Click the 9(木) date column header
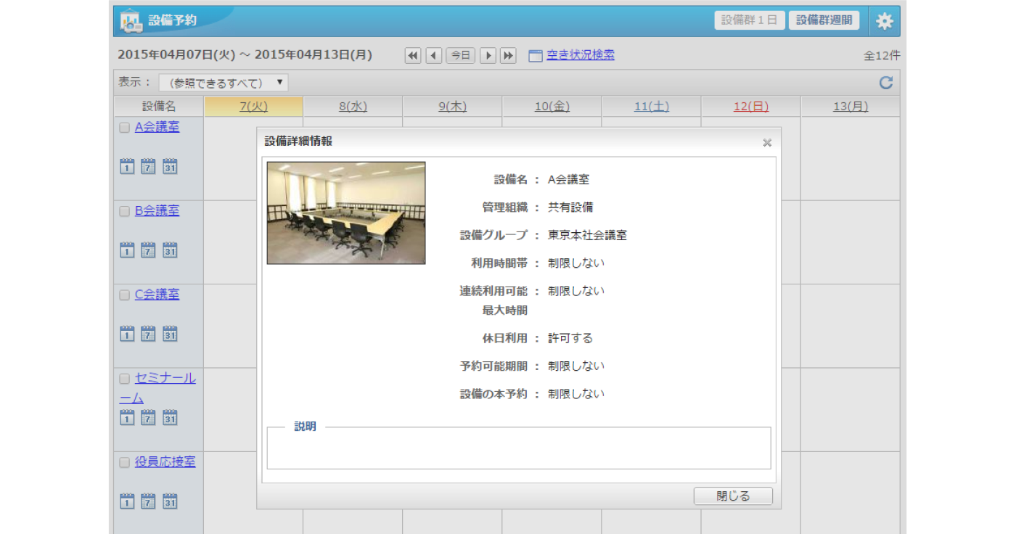The image size is (1016, 534). pos(452,107)
